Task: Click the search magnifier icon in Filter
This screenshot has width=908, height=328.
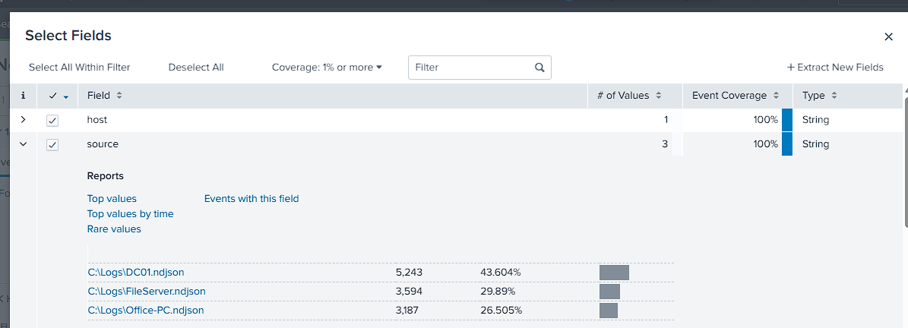Action: (539, 67)
